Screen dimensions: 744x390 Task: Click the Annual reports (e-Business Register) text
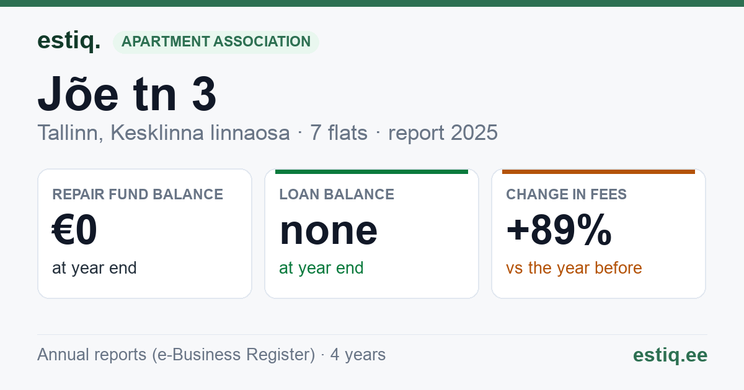point(176,355)
